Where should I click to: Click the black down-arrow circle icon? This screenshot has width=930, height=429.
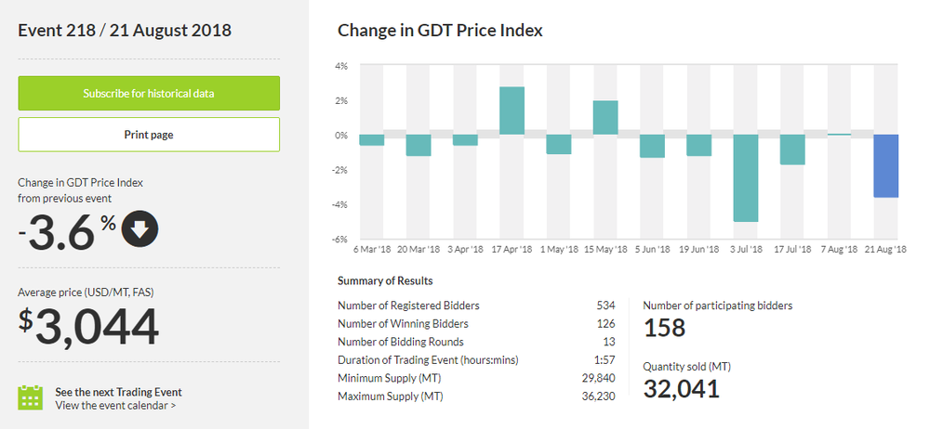click(140, 231)
